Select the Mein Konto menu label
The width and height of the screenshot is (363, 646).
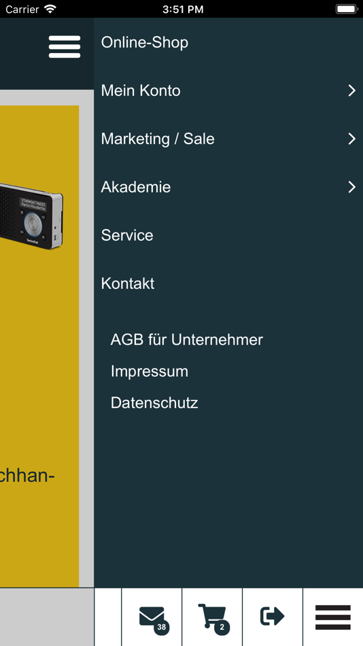pyautogui.click(x=141, y=90)
